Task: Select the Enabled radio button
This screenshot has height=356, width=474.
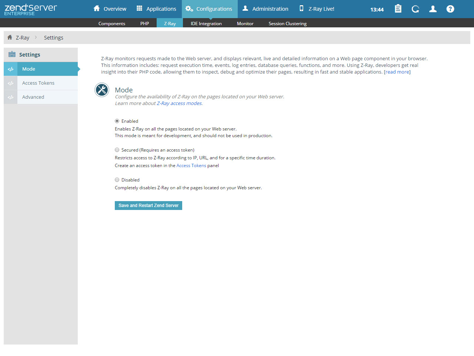Action: [117, 121]
